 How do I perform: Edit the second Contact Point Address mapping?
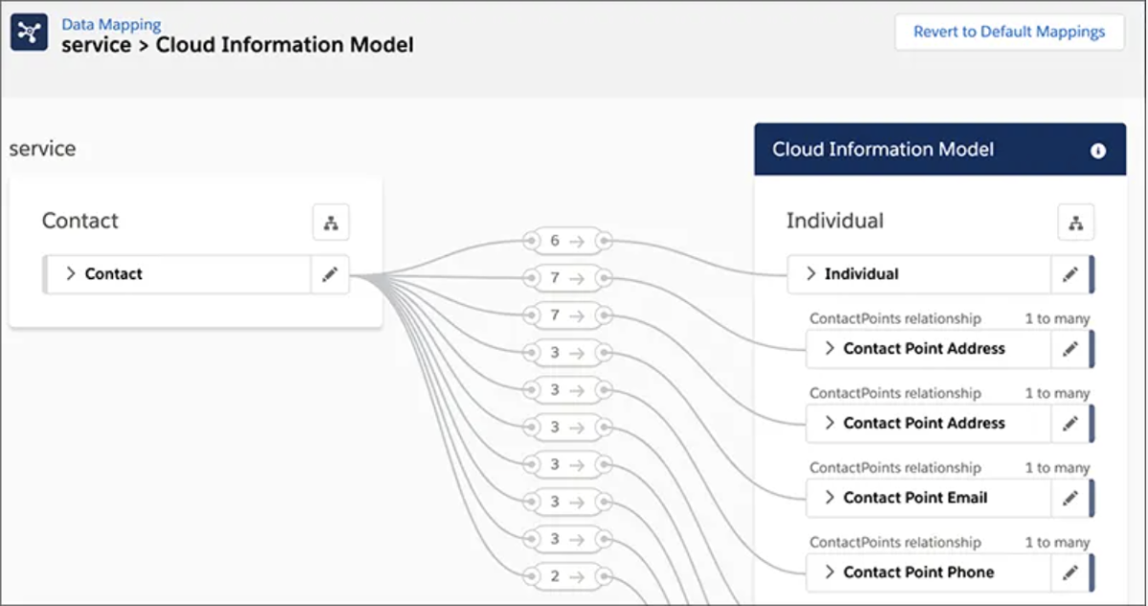pos(1070,423)
